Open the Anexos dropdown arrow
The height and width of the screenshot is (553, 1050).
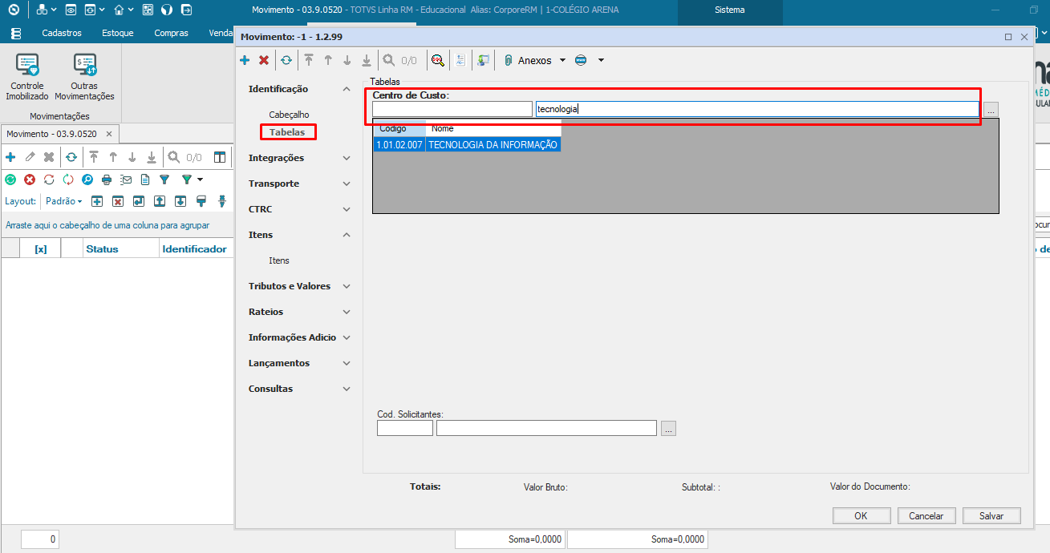[562, 60]
